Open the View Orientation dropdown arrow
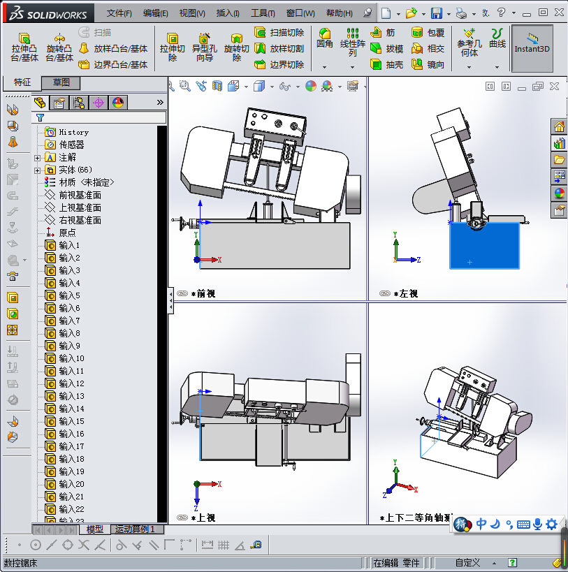Image resolution: width=568 pixels, height=572 pixels. click(246, 87)
